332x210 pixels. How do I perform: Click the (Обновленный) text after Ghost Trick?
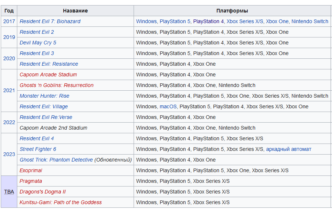click(113, 160)
